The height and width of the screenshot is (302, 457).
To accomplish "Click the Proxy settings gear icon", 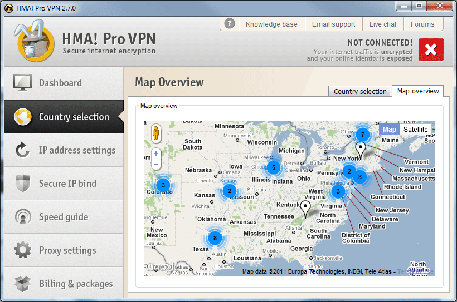I will pos(23,250).
